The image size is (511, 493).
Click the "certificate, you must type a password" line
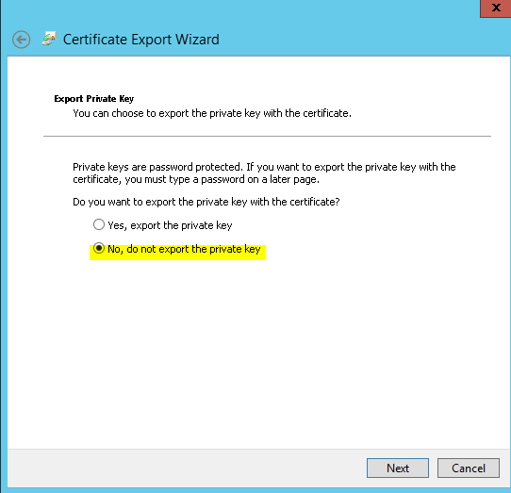[x=196, y=179]
